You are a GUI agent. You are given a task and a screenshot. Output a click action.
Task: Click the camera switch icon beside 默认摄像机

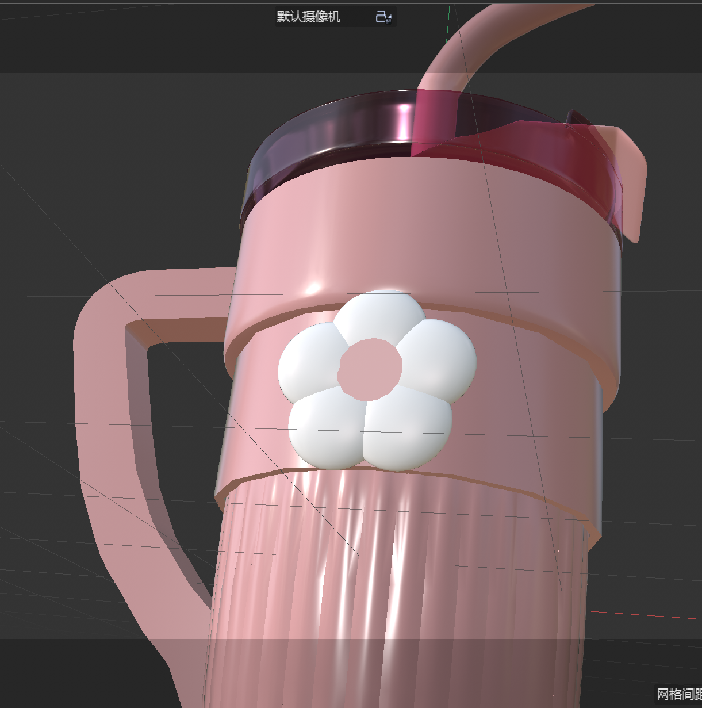[384, 17]
